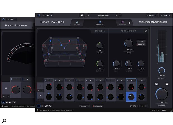Select the random direction mode icon
The height and width of the screenshot is (125, 173).
(x=50, y=106)
